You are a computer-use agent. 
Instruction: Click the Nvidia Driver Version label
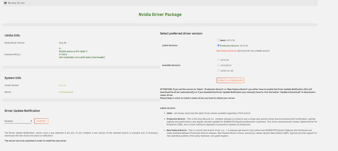click(x=15, y=43)
